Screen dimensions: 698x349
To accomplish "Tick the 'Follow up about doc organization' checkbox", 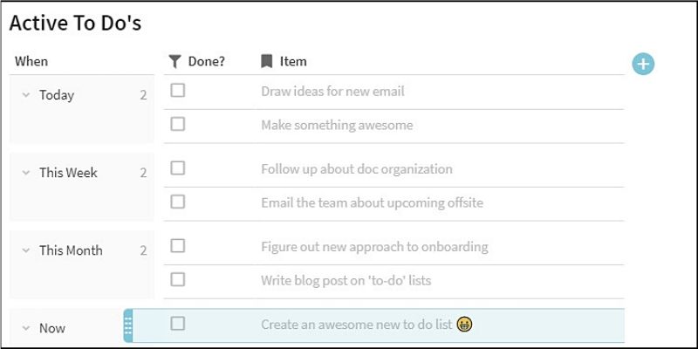I will click(178, 168).
